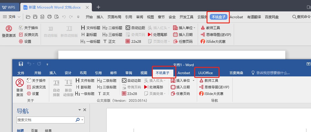The width and height of the screenshot is (311, 132).
Task: Click 登录激活 in the WPS ribbon
Action: tap(9, 32)
